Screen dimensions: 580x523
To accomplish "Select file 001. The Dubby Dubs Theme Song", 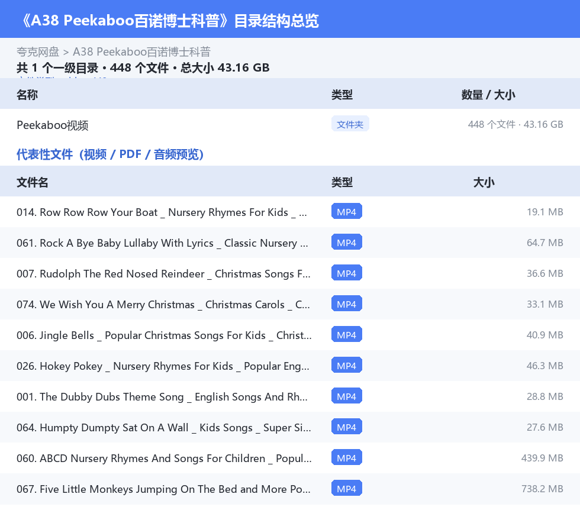I will [x=162, y=396].
